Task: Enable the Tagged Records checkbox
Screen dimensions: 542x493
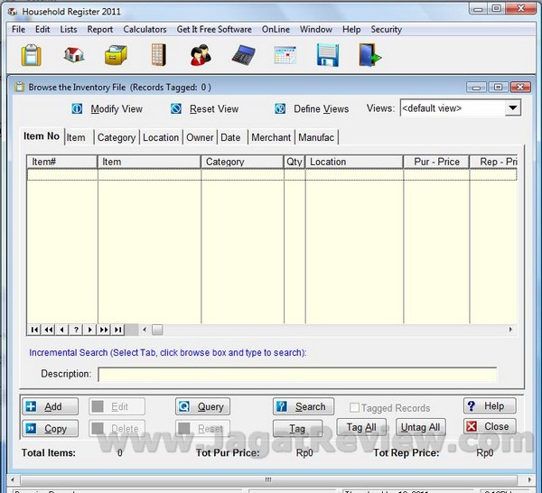Action: [x=355, y=408]
